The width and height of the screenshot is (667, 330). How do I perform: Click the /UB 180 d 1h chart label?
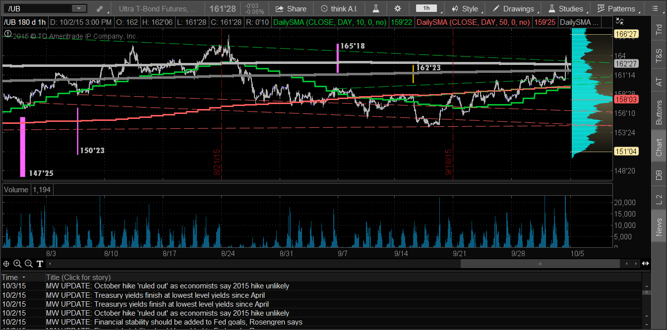click(x=25, y=22)
